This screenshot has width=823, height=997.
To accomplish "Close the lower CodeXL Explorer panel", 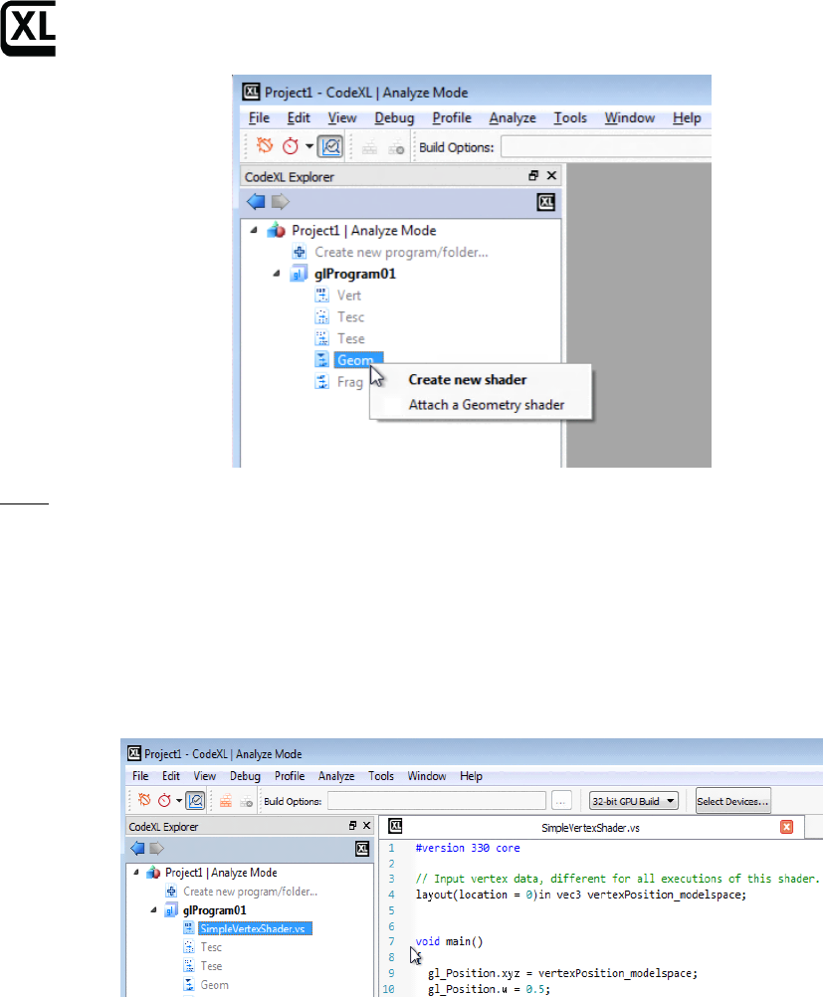I will 366,825.
